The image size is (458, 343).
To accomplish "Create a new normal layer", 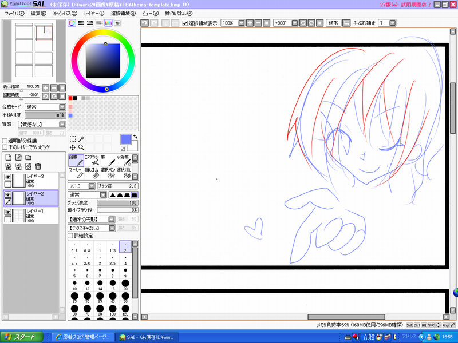I will coord(9,158).
